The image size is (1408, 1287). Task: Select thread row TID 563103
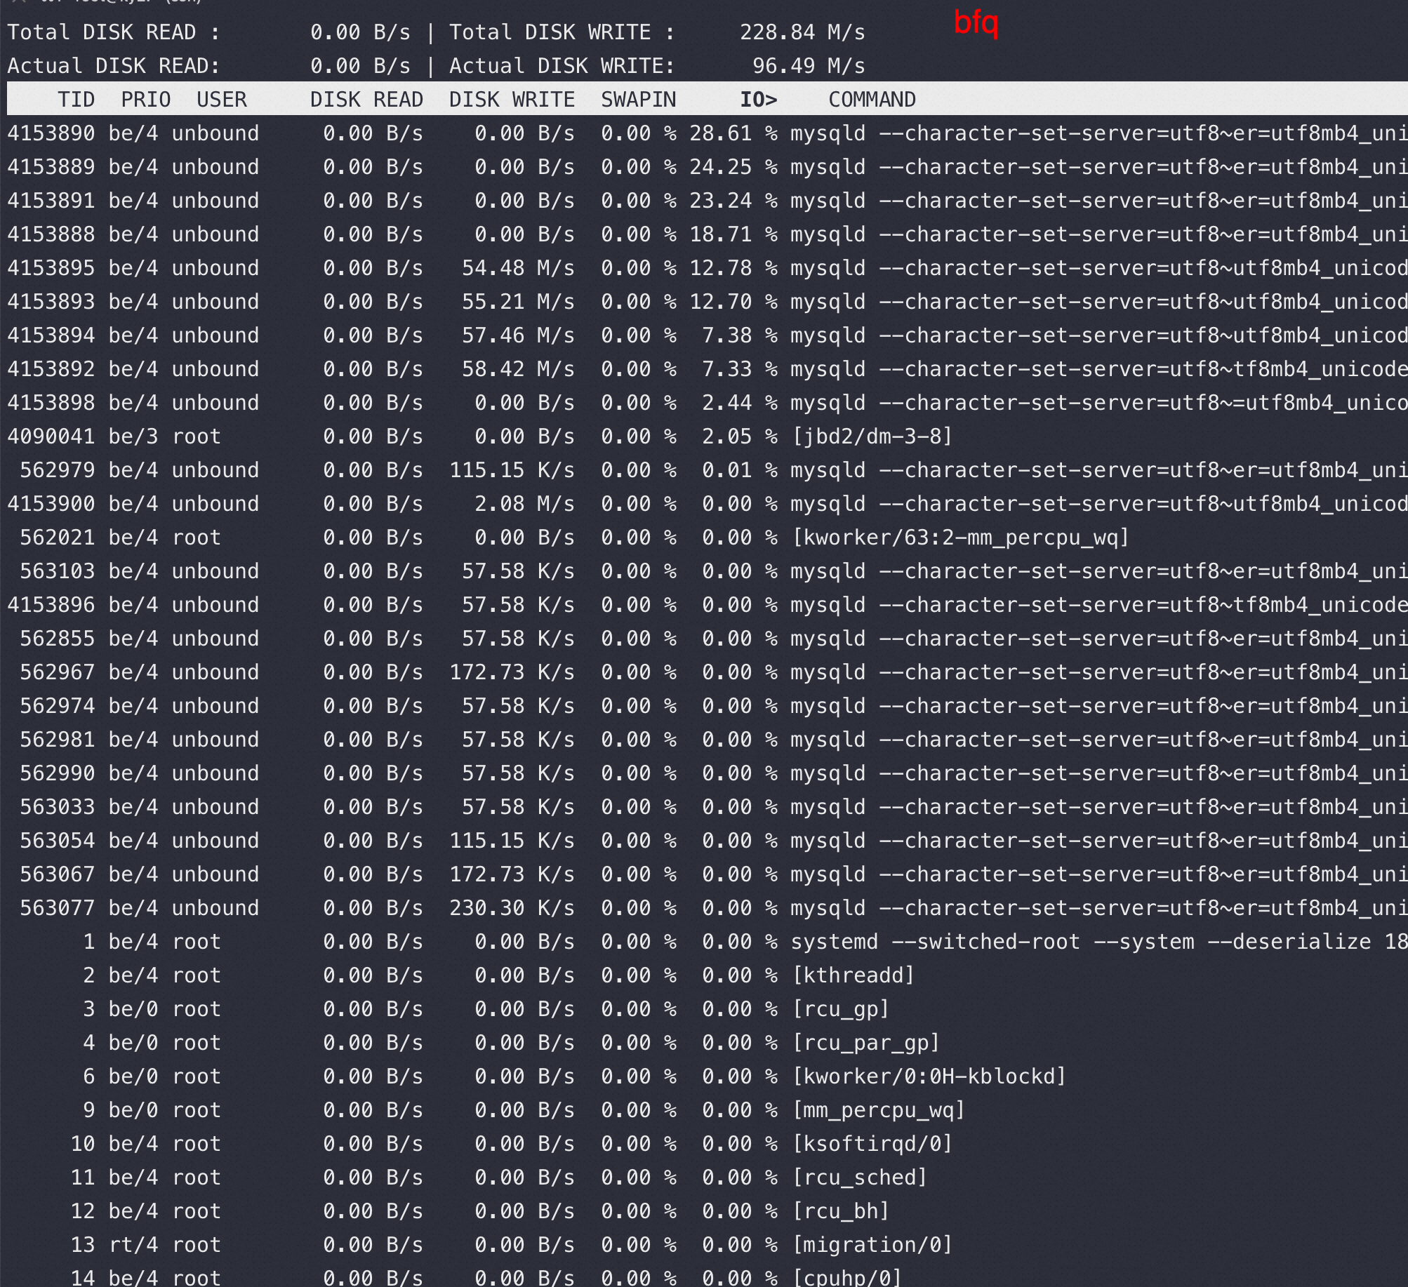pyautogui.click(x=708, y=571)
